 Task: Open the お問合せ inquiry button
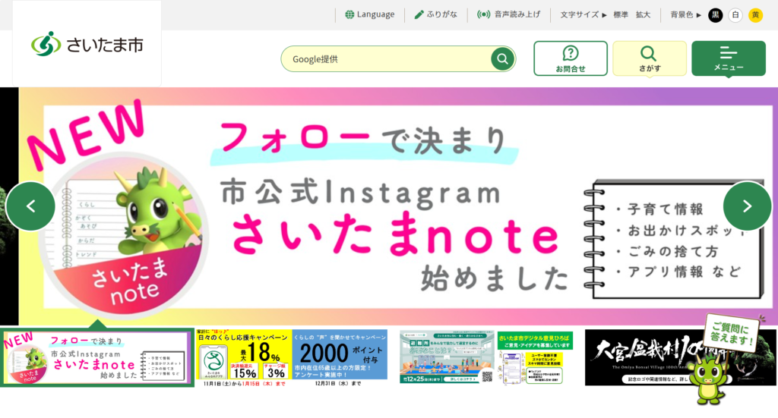click(571, 58)
